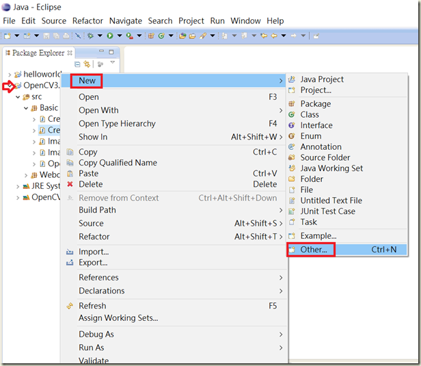Click the Run with red toolbox icon
Image resolution: width=421 pixels, height=366 pixels.
pos(129,36)
